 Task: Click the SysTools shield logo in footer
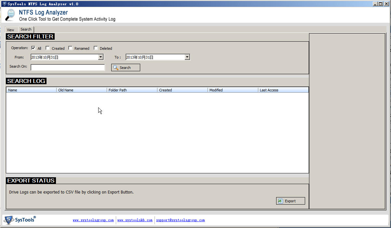click(8, 220)
